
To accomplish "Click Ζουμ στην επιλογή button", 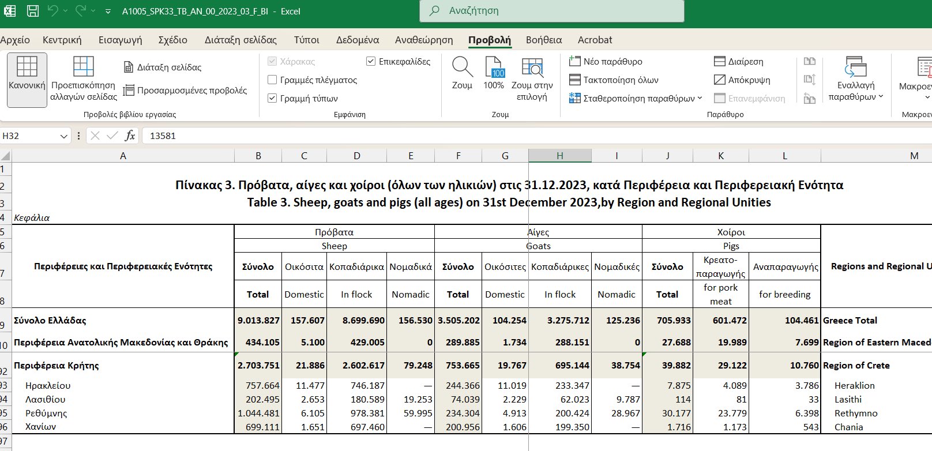I will tap(532, 80).
